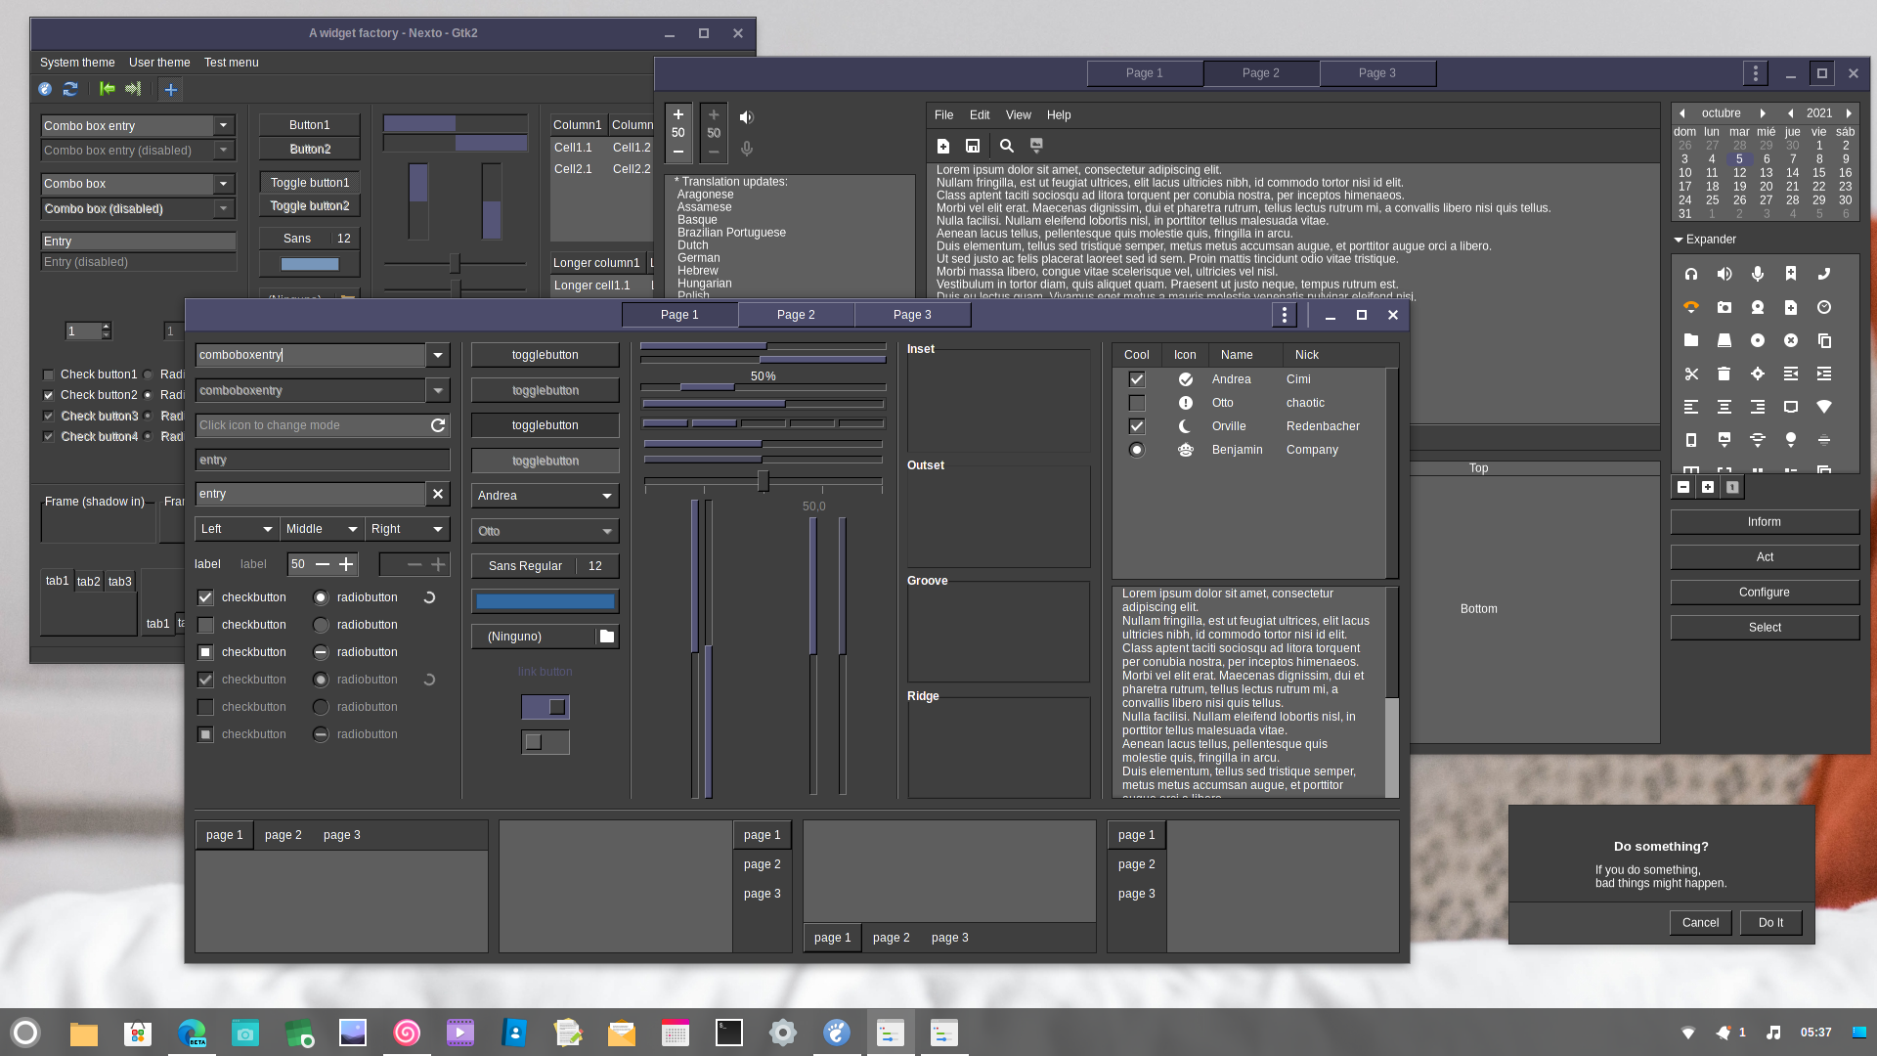Open the Edit menu in the back window
The image size is (1877, 1056).
click(980, 115)
